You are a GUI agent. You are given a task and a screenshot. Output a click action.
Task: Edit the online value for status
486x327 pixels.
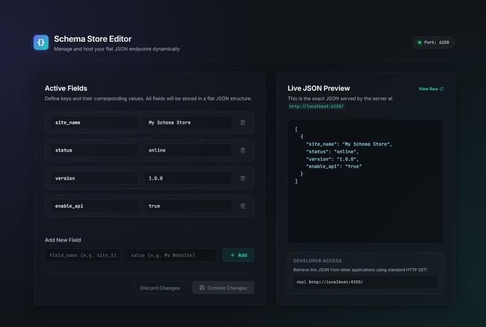click(188, 150)
